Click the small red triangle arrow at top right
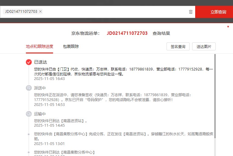 click(228, 27)
